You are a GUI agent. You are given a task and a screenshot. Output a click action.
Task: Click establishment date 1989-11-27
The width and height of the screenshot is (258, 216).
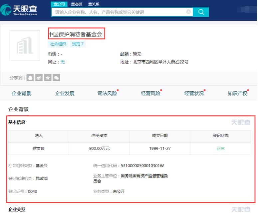click(160, 148)
